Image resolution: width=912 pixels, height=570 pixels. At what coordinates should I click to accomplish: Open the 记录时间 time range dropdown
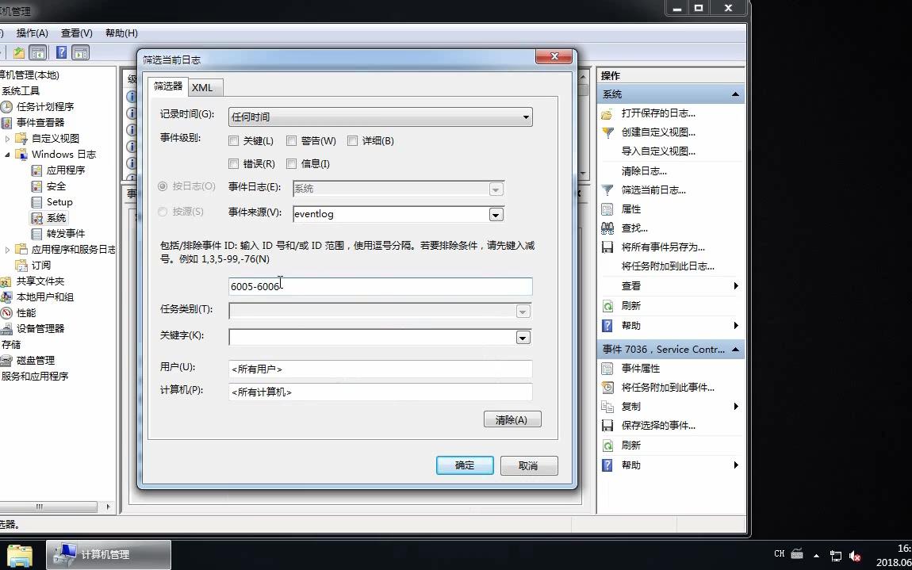526,116
